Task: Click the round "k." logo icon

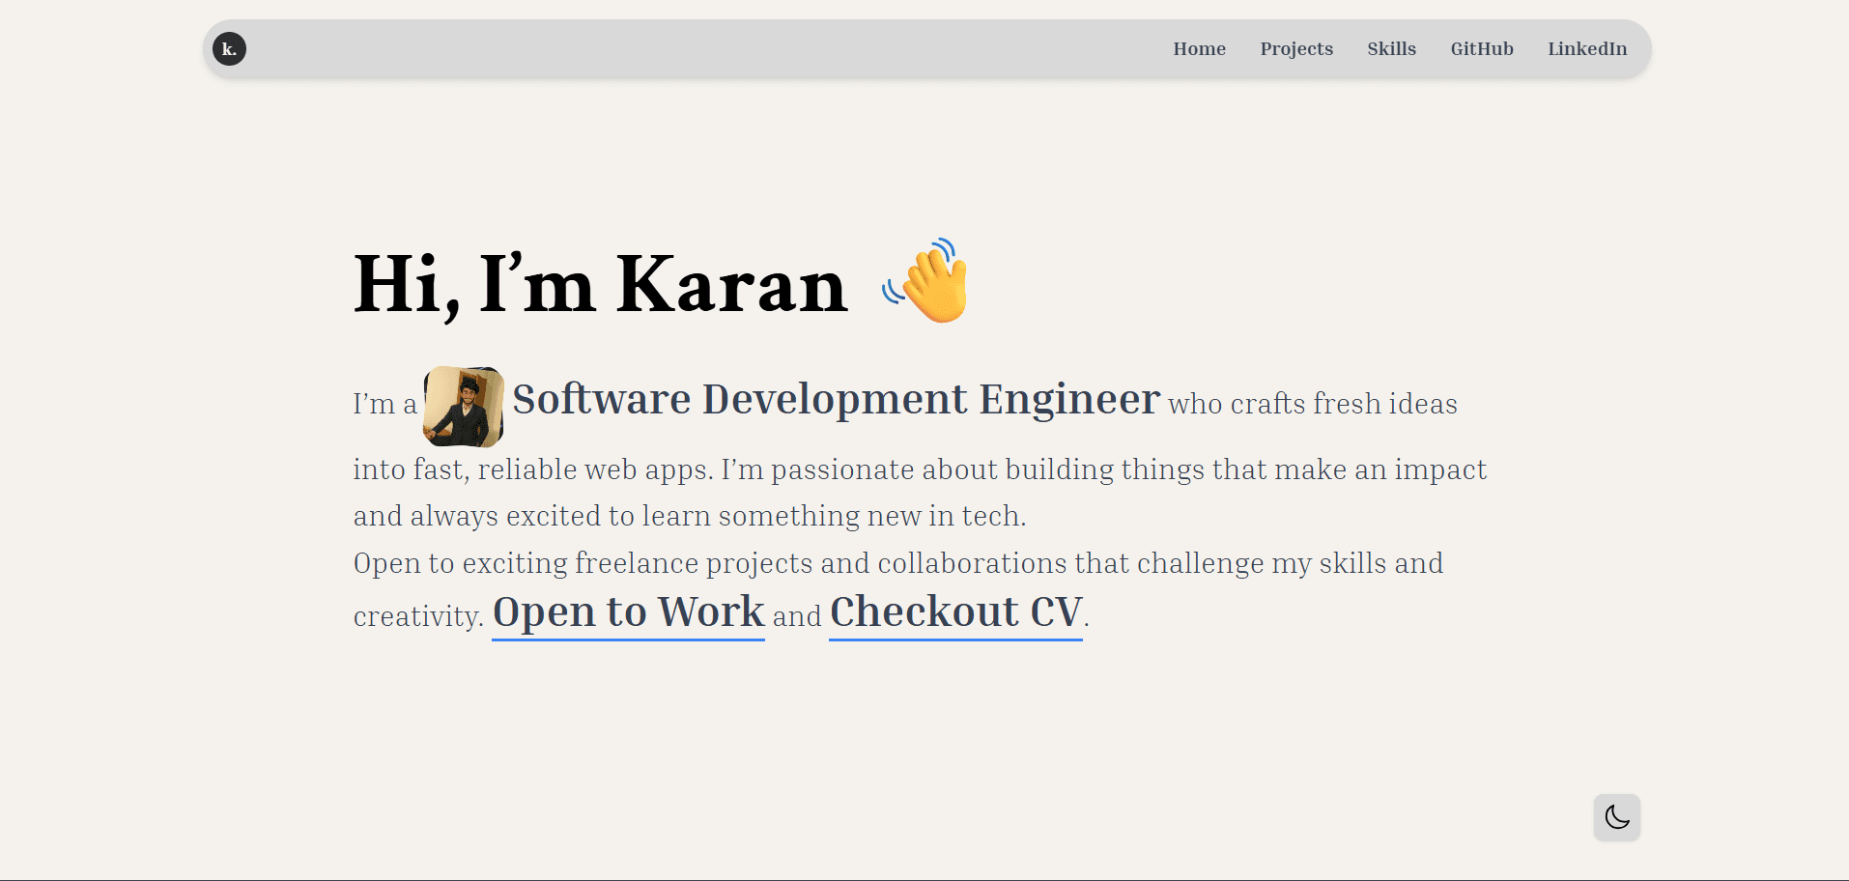Action: click(229, 49)
